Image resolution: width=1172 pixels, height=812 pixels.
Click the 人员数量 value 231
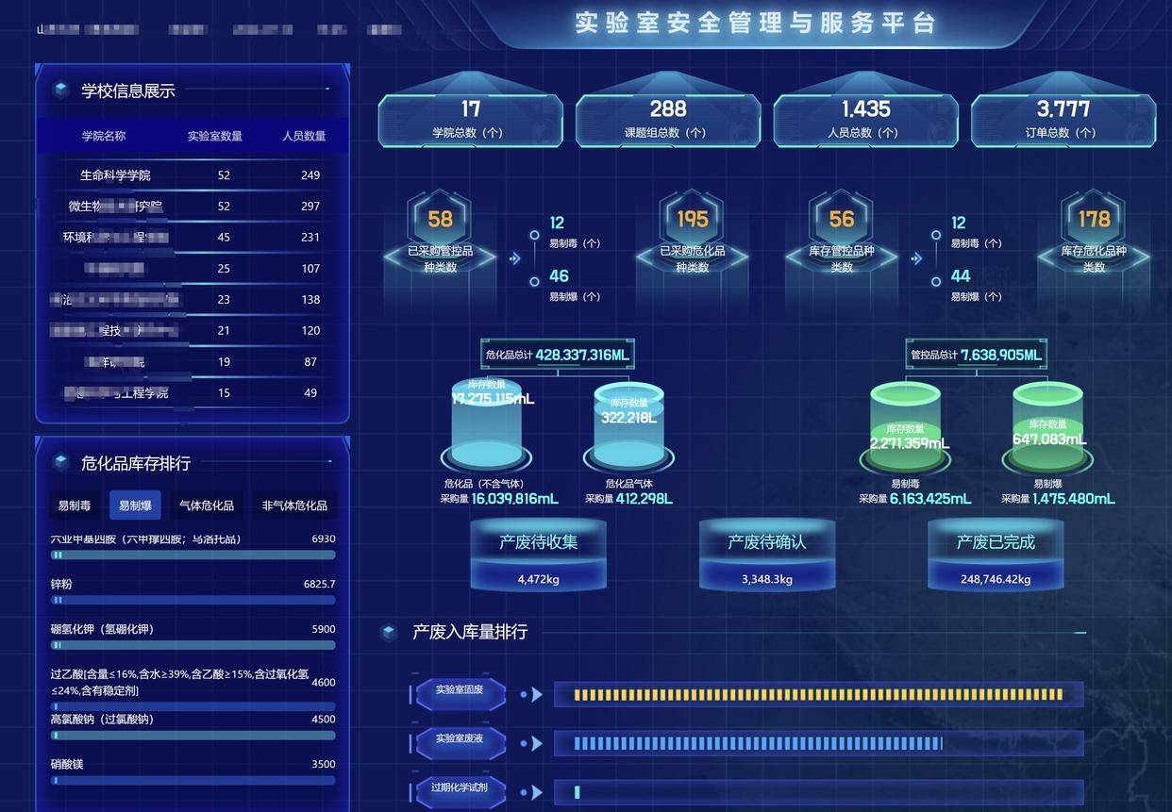coord(310,238)
